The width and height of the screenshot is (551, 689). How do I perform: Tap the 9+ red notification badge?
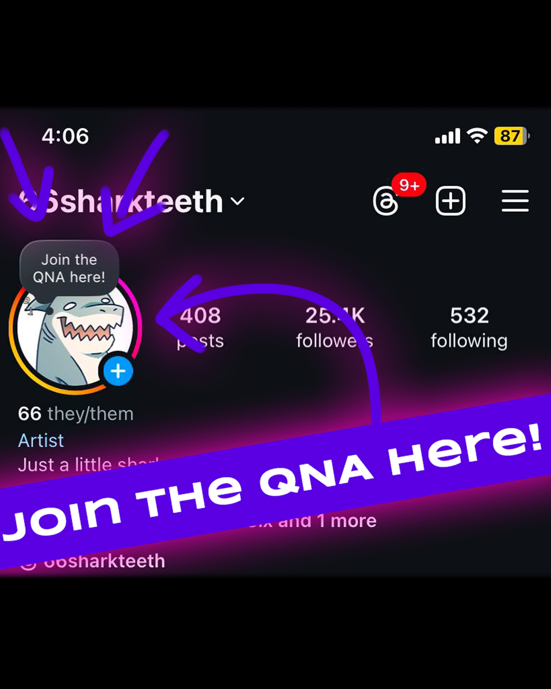409,185
